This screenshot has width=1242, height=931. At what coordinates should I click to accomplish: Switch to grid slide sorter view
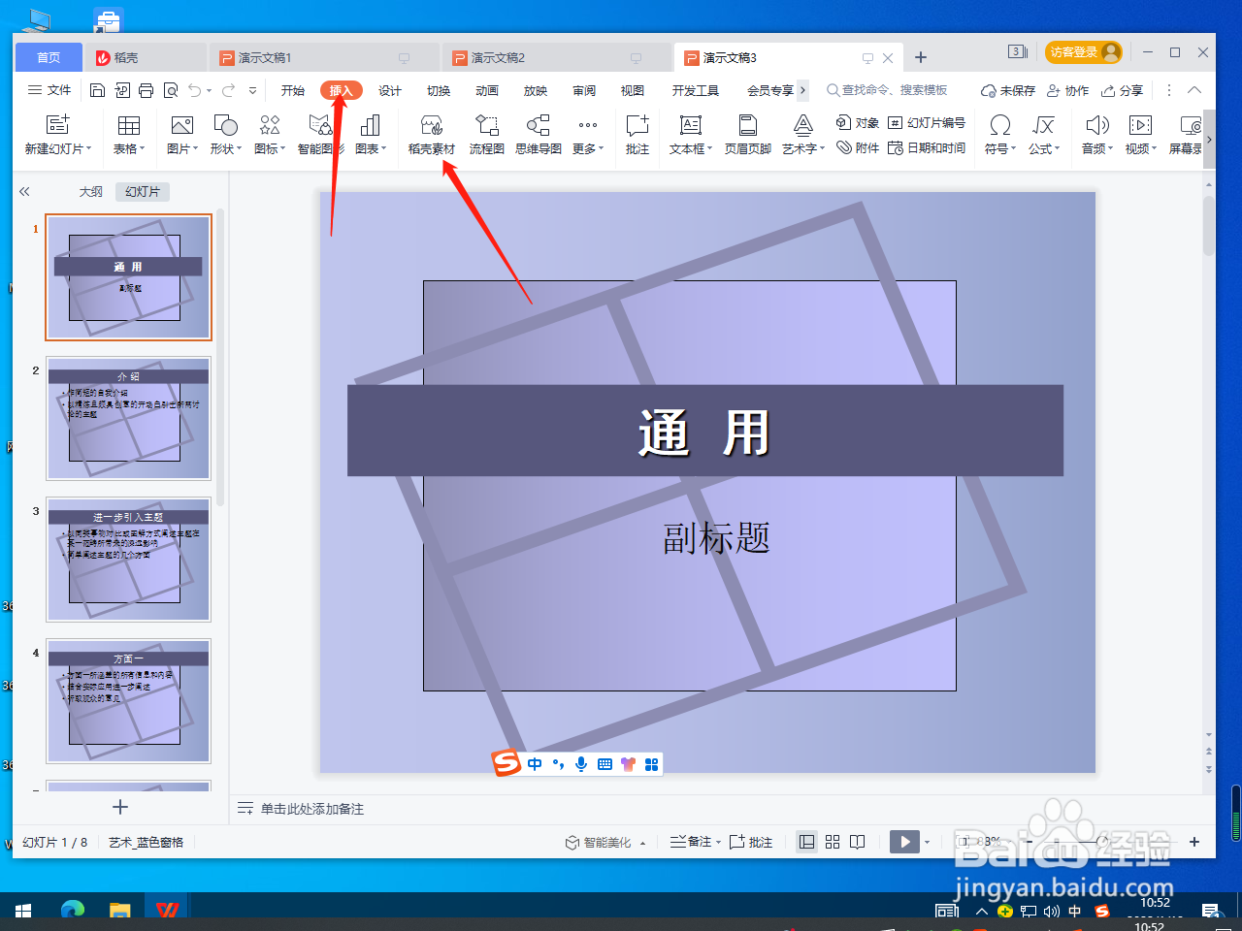coord(832,842)
